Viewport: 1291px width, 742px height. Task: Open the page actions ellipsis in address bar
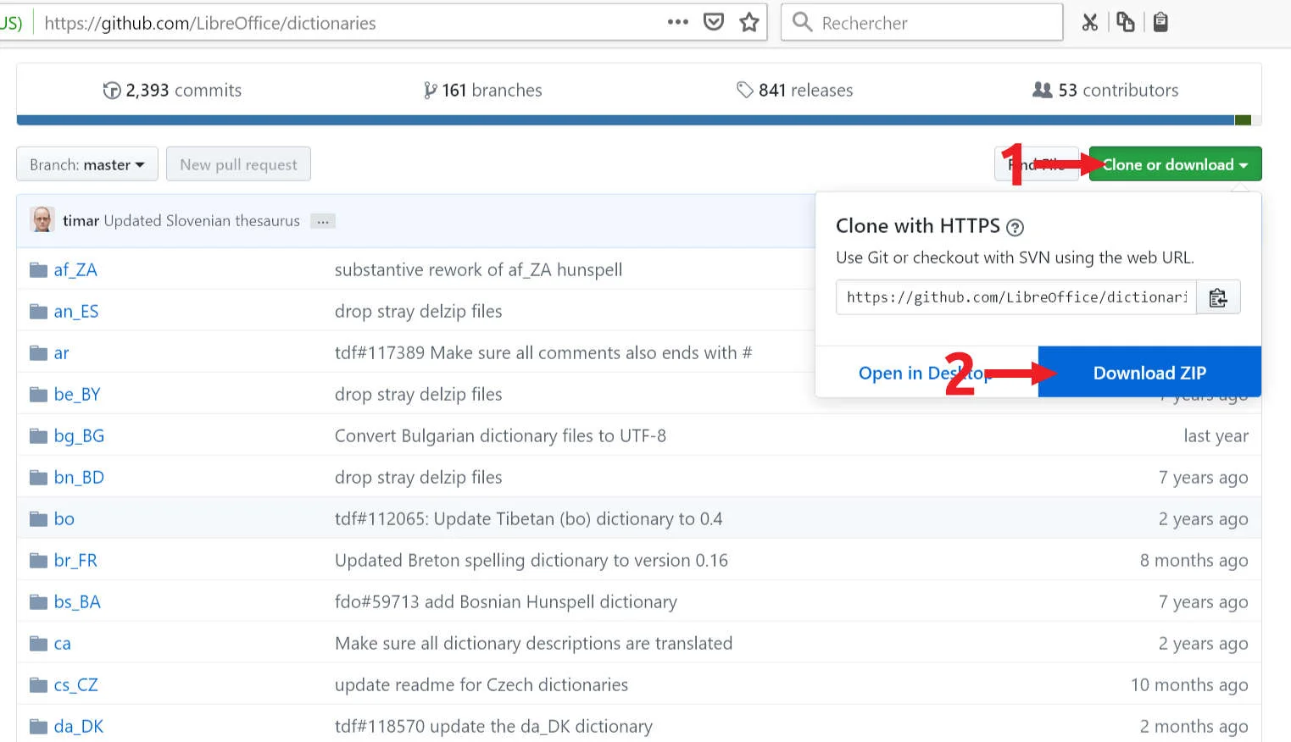click(x=677, y=22)
